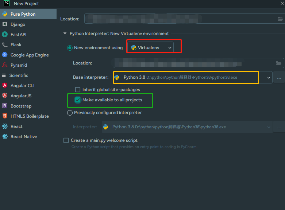Screen dimensions: 285x210
Task: Select the AngularJS project label
Action: 21,96
